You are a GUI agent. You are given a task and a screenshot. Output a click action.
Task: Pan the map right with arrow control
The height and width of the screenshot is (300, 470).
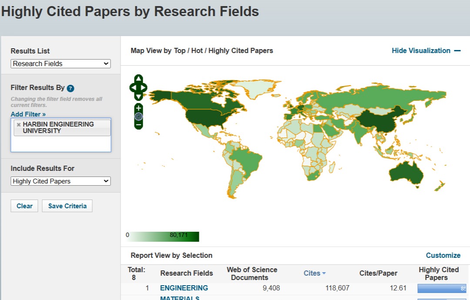coord(144,88)
